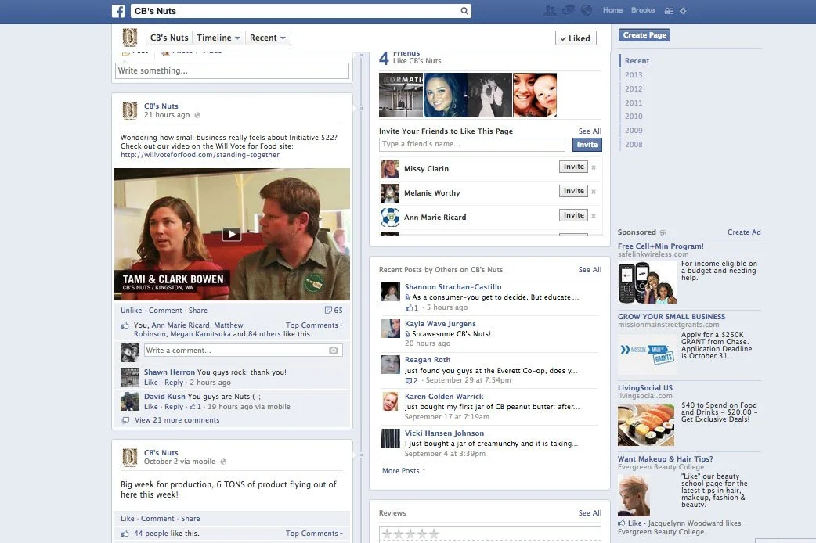This screenshot has height=543, width=816.
Task: Click the Create Page button
Action: (x=644, y=35)
